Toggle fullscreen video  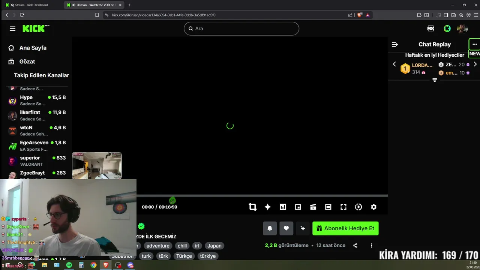click(343, 207)
